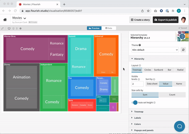Click Disney Animation cell
The width and height of the screenshot is (189, 134).
coord(22,77)
